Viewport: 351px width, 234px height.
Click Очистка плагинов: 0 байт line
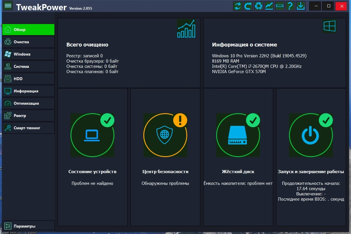tap(92, 71)
